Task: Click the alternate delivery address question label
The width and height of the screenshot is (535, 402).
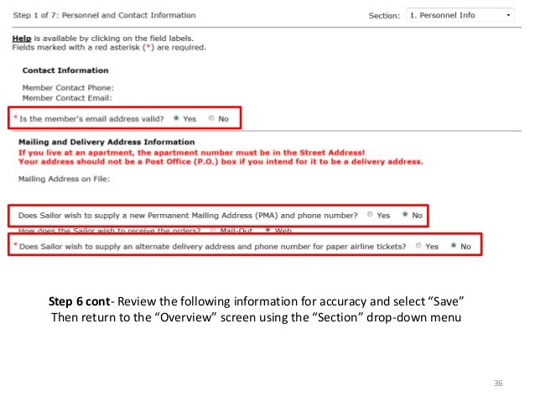Action: point(212,247)
